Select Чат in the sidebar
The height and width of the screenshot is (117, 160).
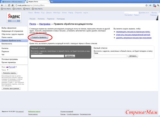pos(3,55)
